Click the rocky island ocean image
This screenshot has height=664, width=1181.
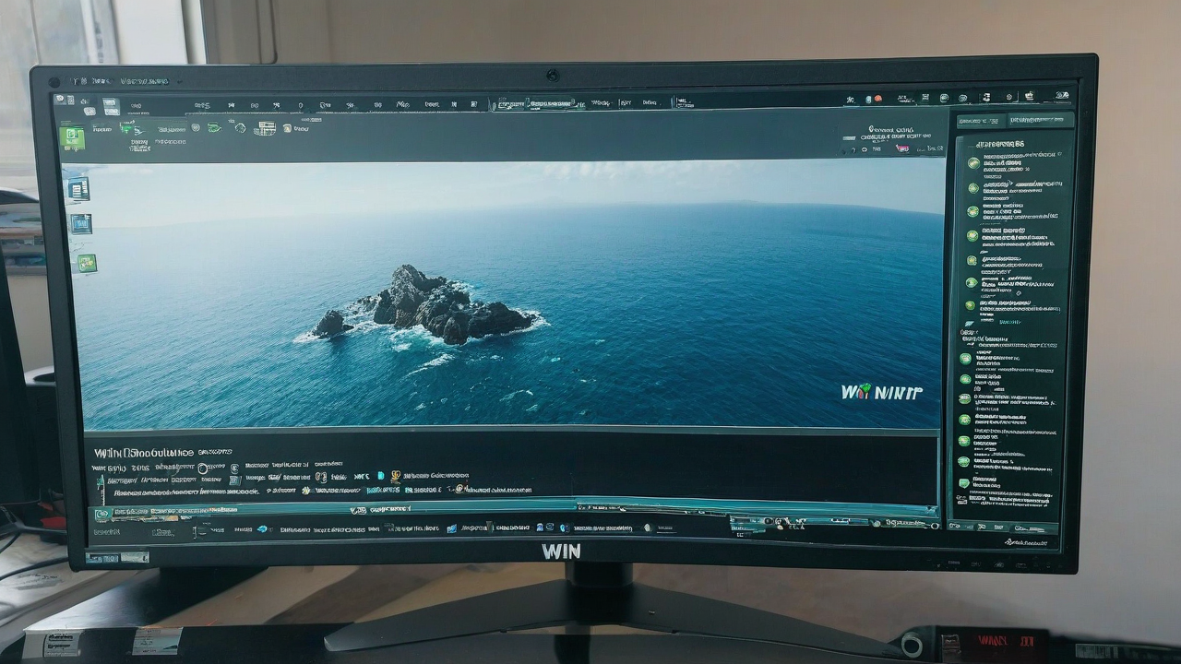tap(506, 295)
